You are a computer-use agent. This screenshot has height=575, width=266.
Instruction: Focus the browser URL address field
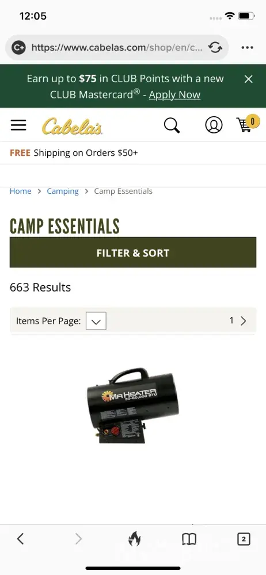click(117, 48)
